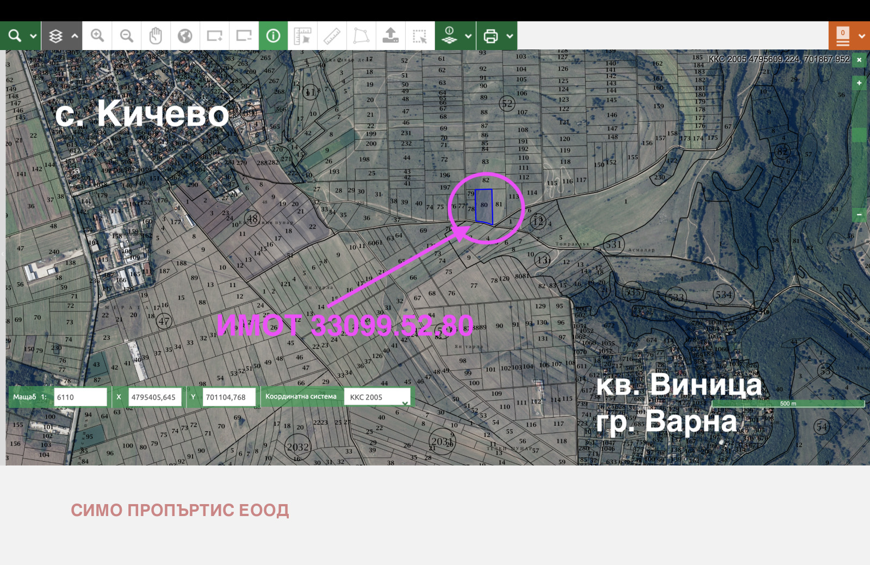Click the search magnifier icon
The height and width of the screenshot is (565, 870).
tap(15, 36)
